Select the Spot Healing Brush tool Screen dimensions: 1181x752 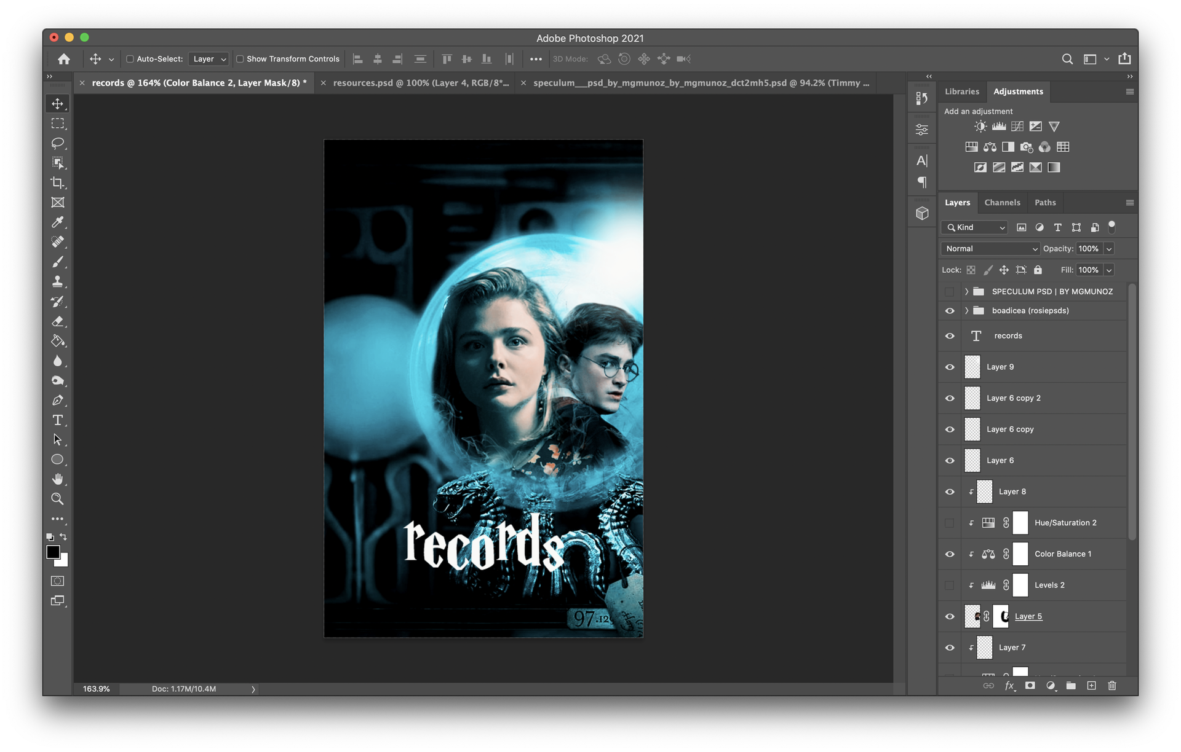coord(58,241)
